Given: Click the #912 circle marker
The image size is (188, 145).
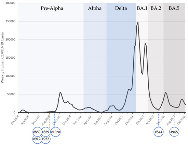Looking at the screenshot, I should [x=37, y=139].
